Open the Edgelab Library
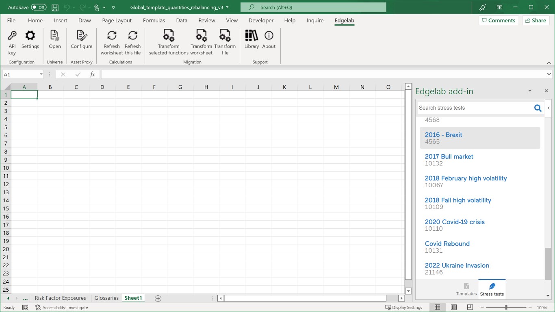This screenshot has width=555, height=312. [x=251, y=40]
